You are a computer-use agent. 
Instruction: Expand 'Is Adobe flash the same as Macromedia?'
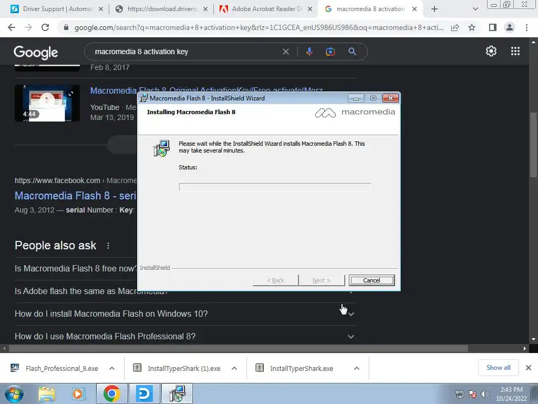point(185,292)
